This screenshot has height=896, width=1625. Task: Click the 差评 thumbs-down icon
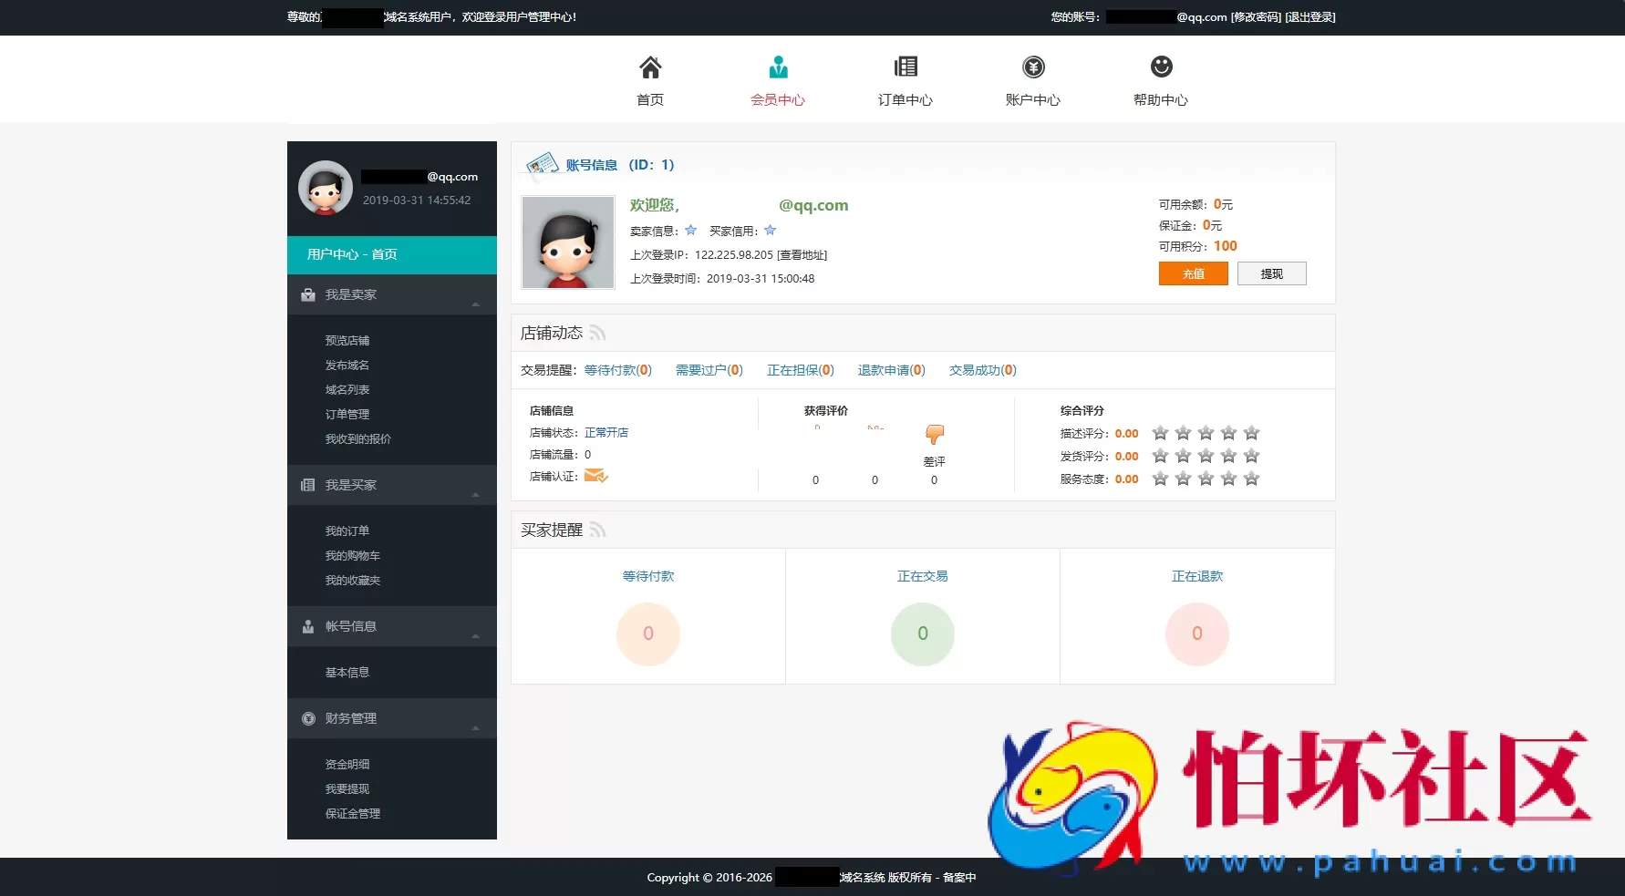[x=935, y=435]
